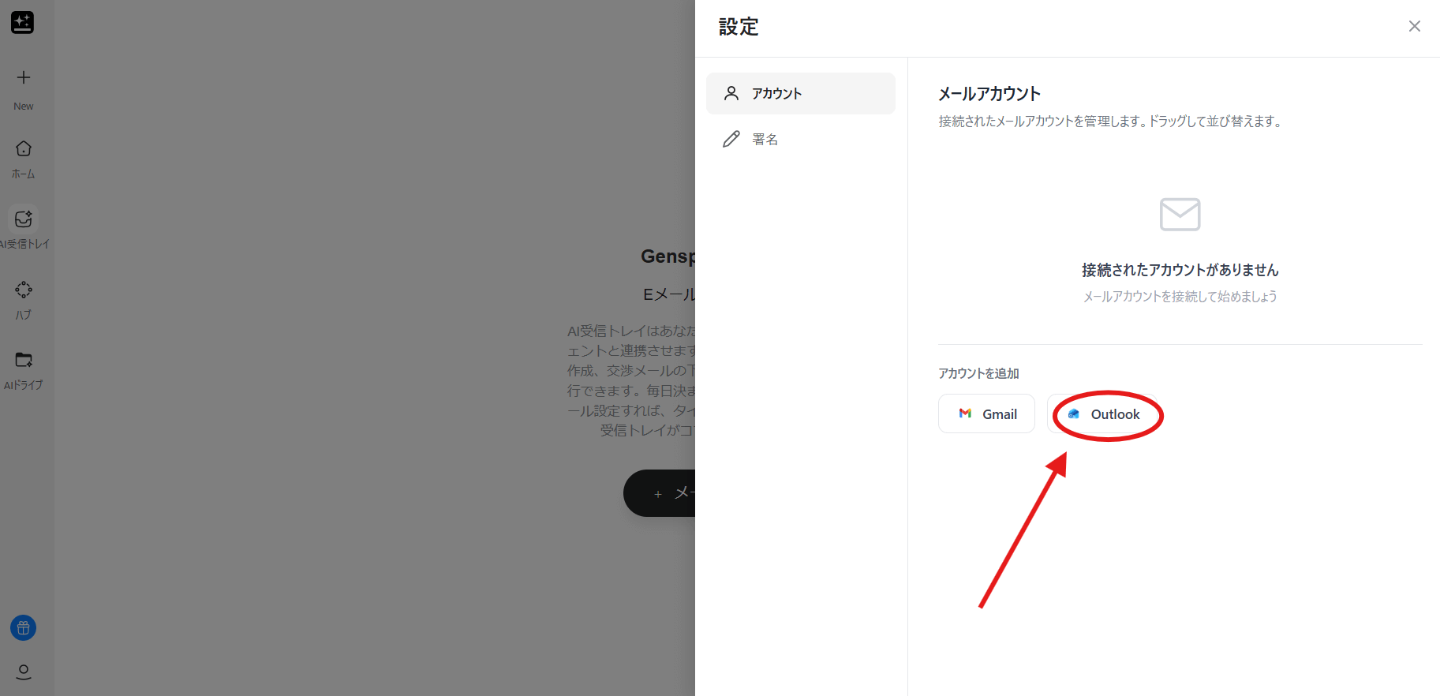Close the 設定 panel with the X
This screenshot has width=1440, height=696.
(1414, 27)
